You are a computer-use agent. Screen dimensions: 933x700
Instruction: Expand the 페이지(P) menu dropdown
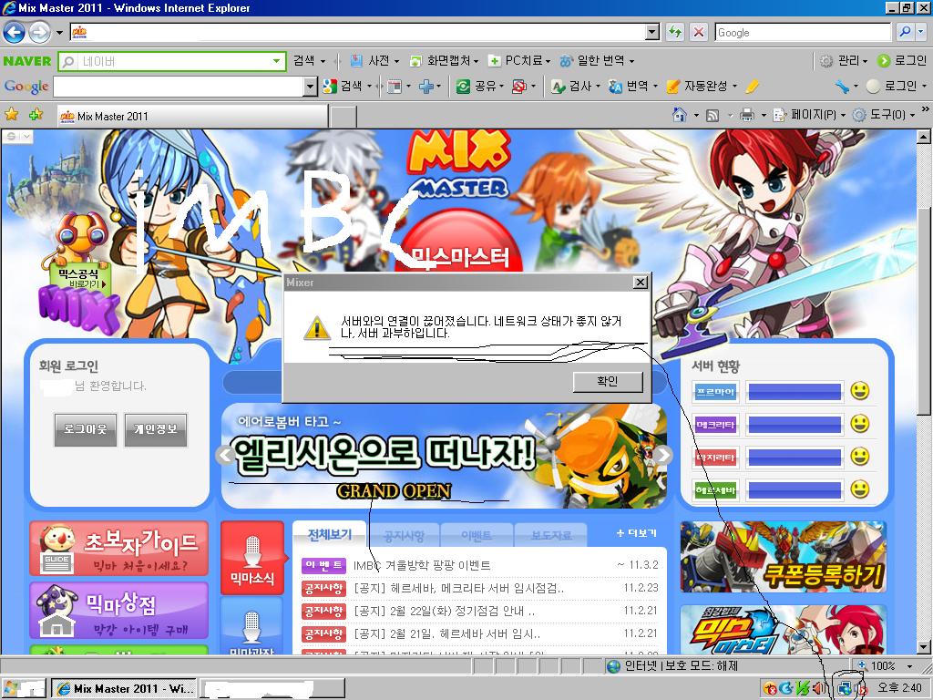(843, 116)
